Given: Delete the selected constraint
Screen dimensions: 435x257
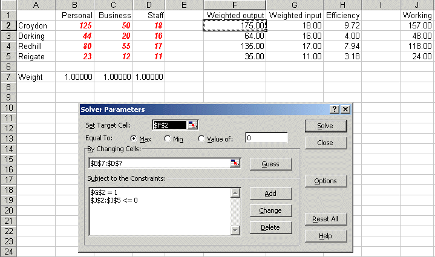Looking at the screenshot, I should tap(270, 227).
